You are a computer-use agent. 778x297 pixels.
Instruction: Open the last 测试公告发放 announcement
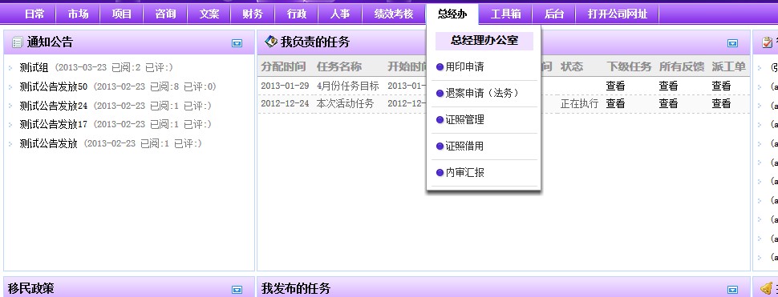point(49,144)
